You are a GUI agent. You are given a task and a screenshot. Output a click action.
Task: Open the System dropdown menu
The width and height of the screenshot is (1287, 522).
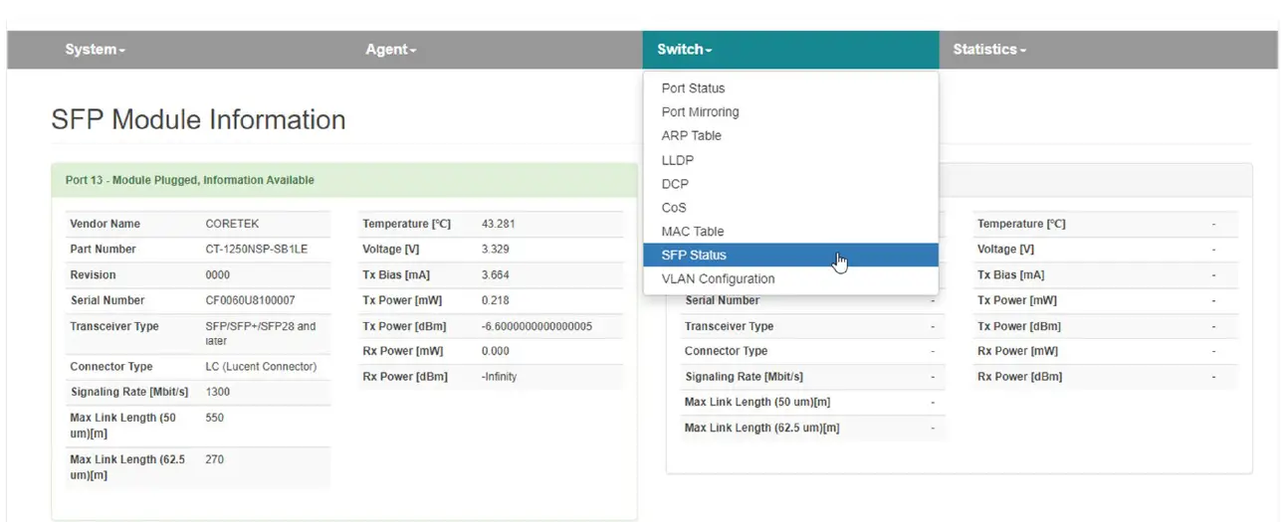pyautogui.click(x=96, y=50)
